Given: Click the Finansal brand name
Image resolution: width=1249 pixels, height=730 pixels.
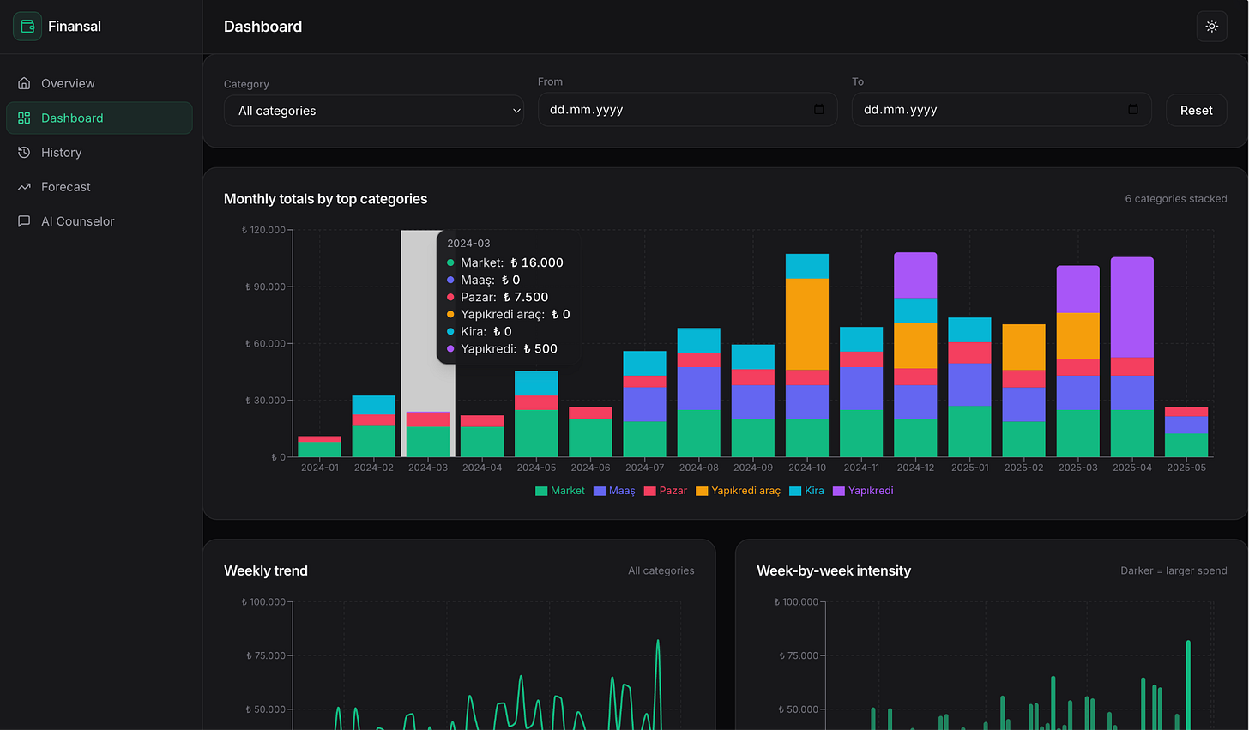Looking at the screenshot, I should 75,27.
